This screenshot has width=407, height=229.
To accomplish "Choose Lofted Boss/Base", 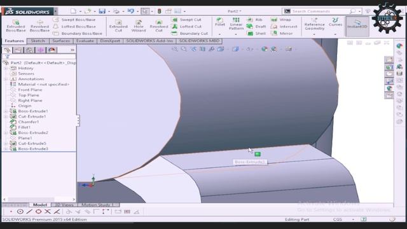I will [74, 27].
